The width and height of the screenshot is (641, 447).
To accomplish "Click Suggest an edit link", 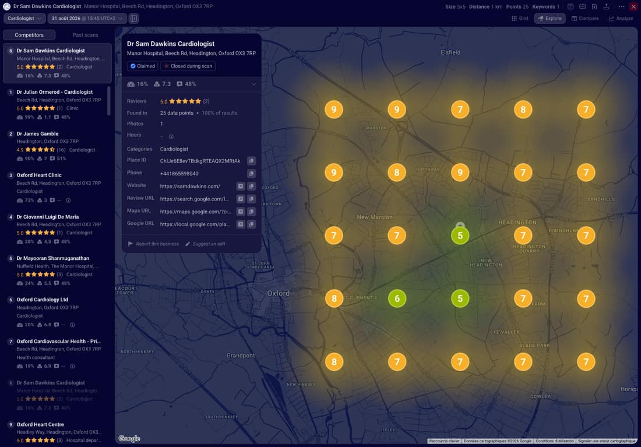I will click(205, 244).
